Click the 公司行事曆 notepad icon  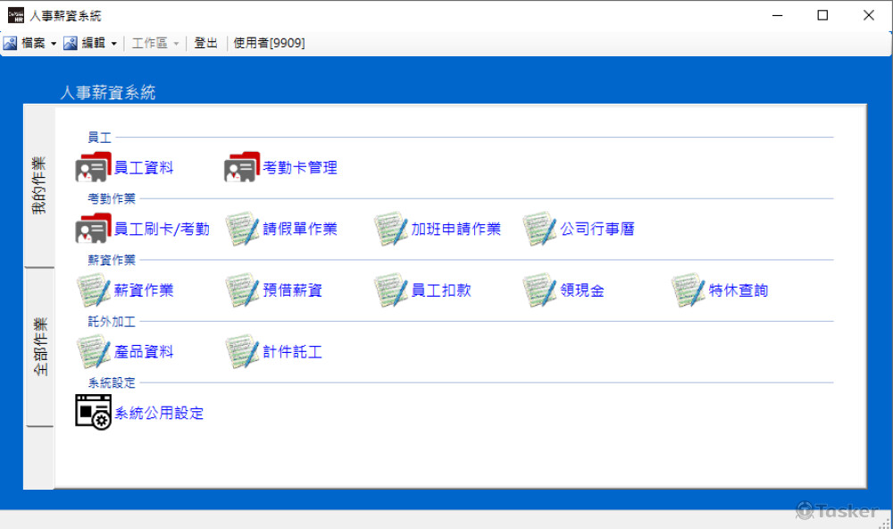pos(539,229)
